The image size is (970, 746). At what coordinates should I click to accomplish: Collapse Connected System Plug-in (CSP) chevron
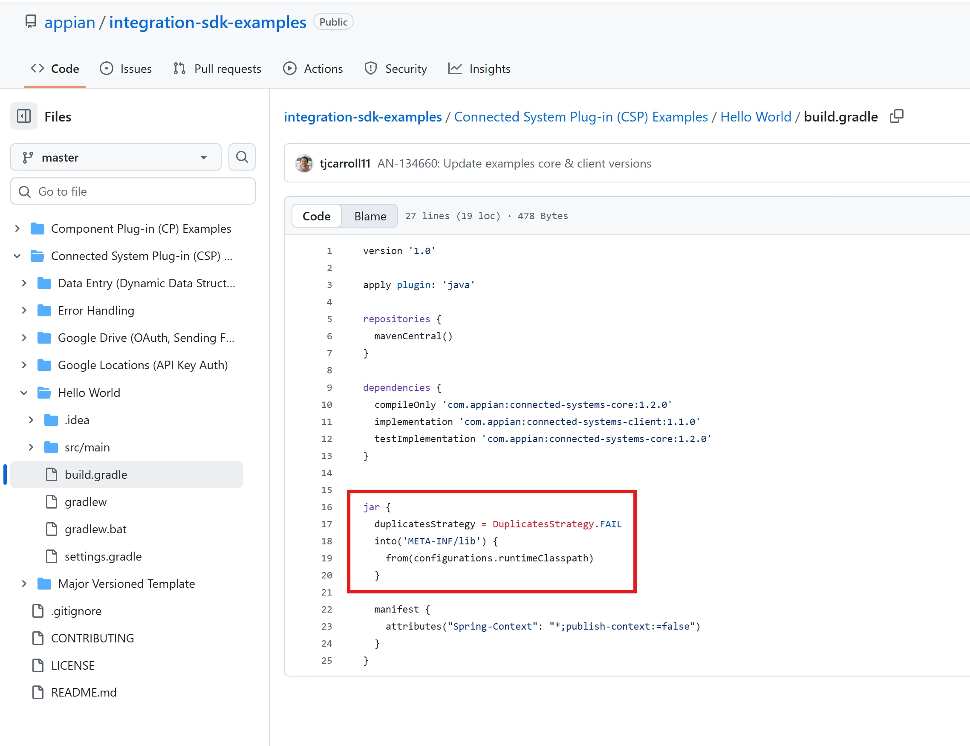(17, 256)
